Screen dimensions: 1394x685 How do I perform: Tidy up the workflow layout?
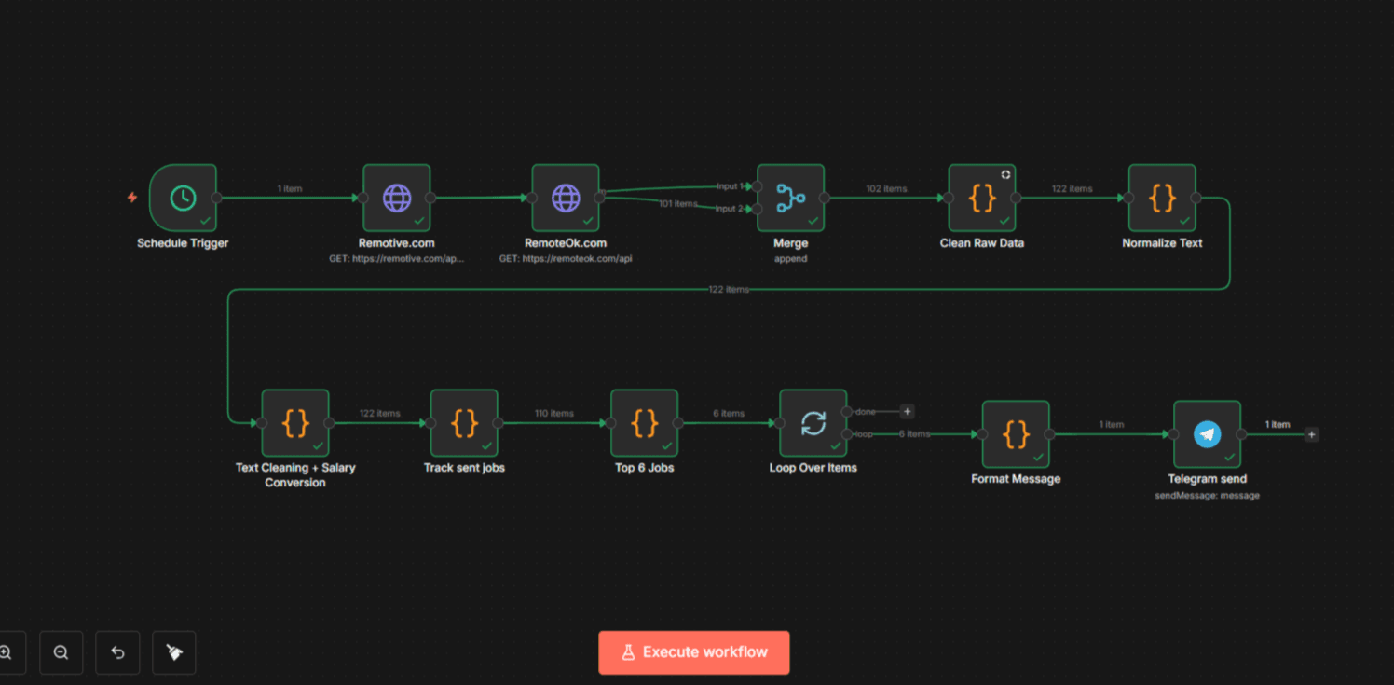(x=173, y=652)
